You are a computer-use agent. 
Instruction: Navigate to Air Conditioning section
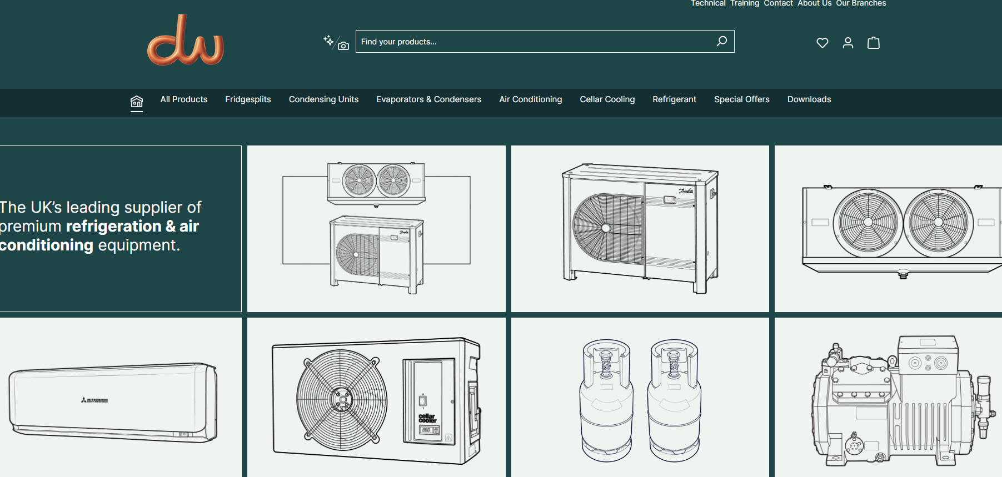(x=530, y=99)
